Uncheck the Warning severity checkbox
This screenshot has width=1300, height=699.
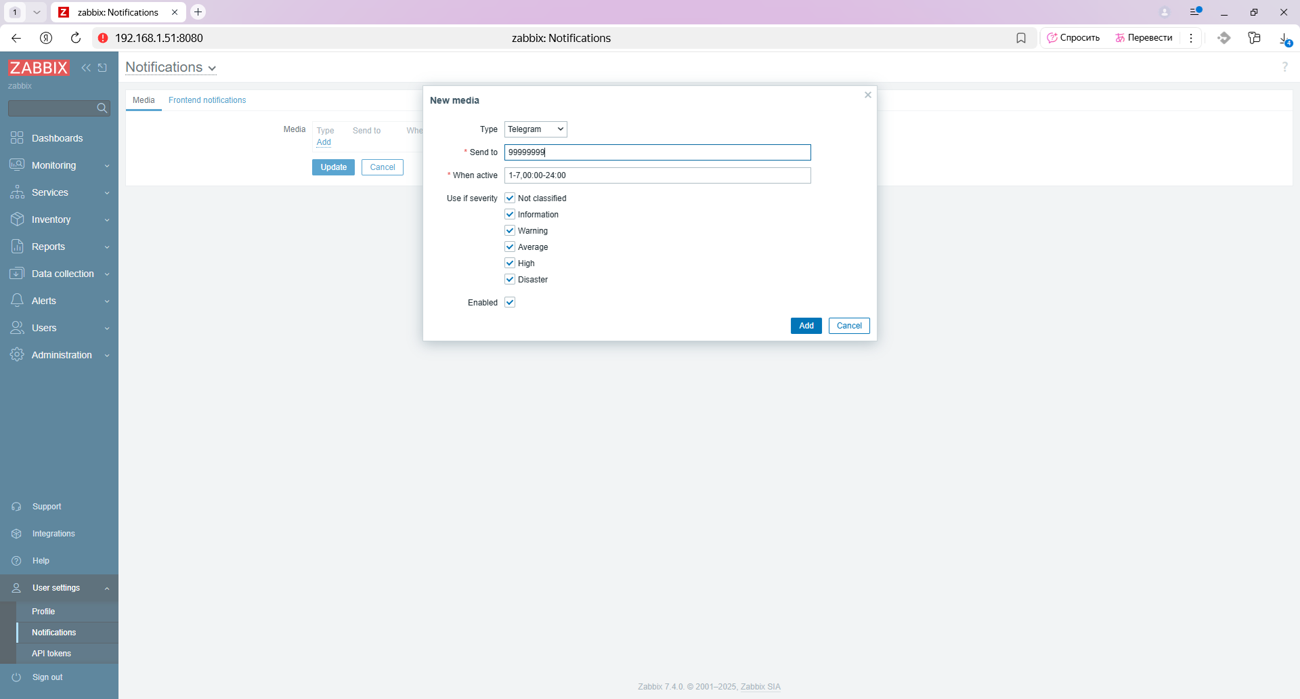point(510,231)
